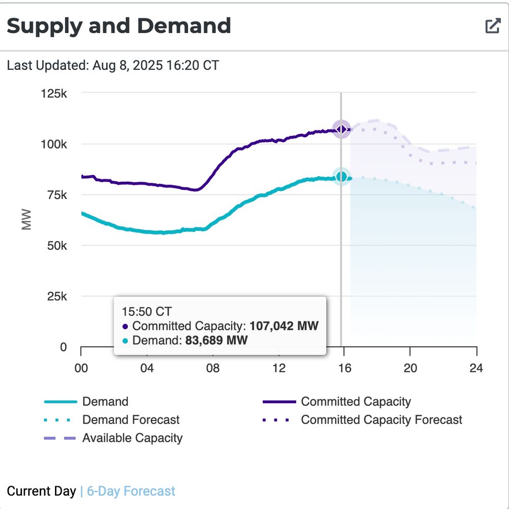Switch to 6-Day Forecast view
Viewport: 509px width, 509px height.
(x=131, y=491)
